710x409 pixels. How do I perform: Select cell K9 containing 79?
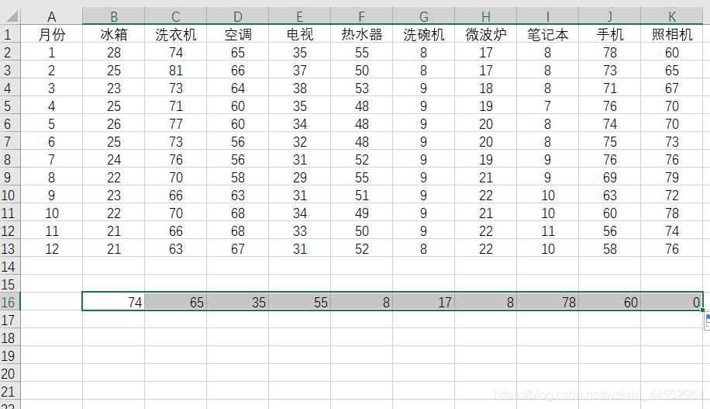coord(672,177)
